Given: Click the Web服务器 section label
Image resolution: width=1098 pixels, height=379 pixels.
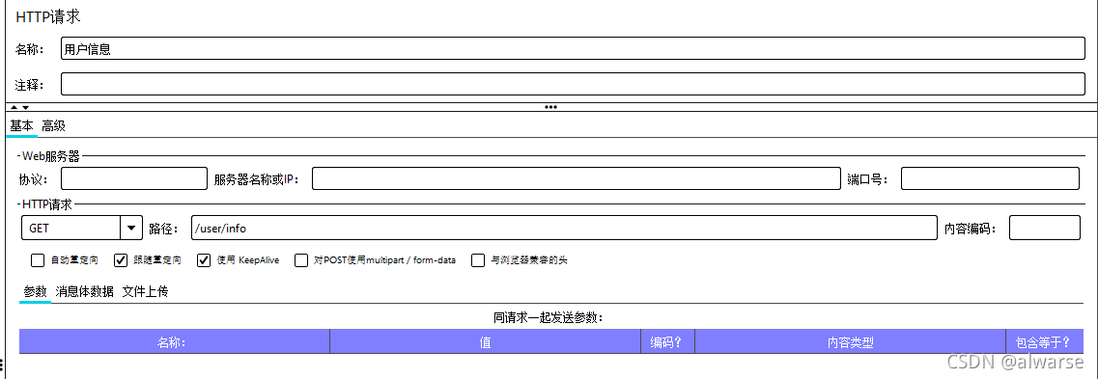Looking at the screenshot, I should coord(51,156).
